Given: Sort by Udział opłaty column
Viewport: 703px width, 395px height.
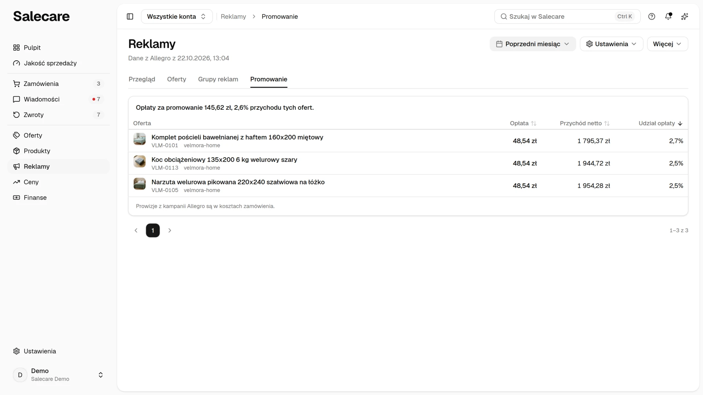Looking at the screenshot, I should 661,123.
